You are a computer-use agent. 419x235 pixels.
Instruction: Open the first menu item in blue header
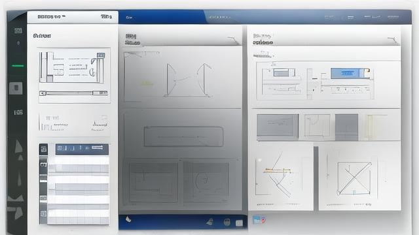click(x=129, y=18)
